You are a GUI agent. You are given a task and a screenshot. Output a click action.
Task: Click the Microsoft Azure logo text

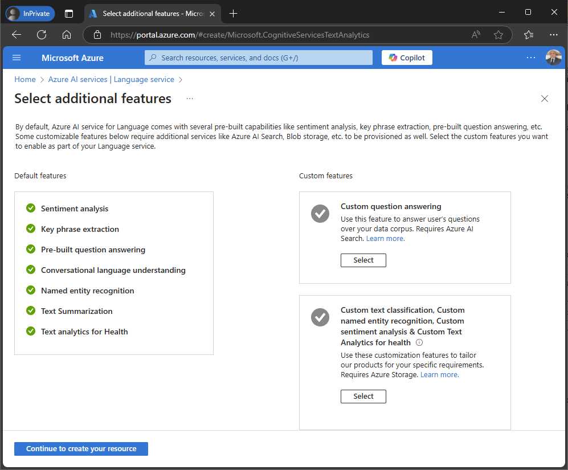(x=72, y=58)
